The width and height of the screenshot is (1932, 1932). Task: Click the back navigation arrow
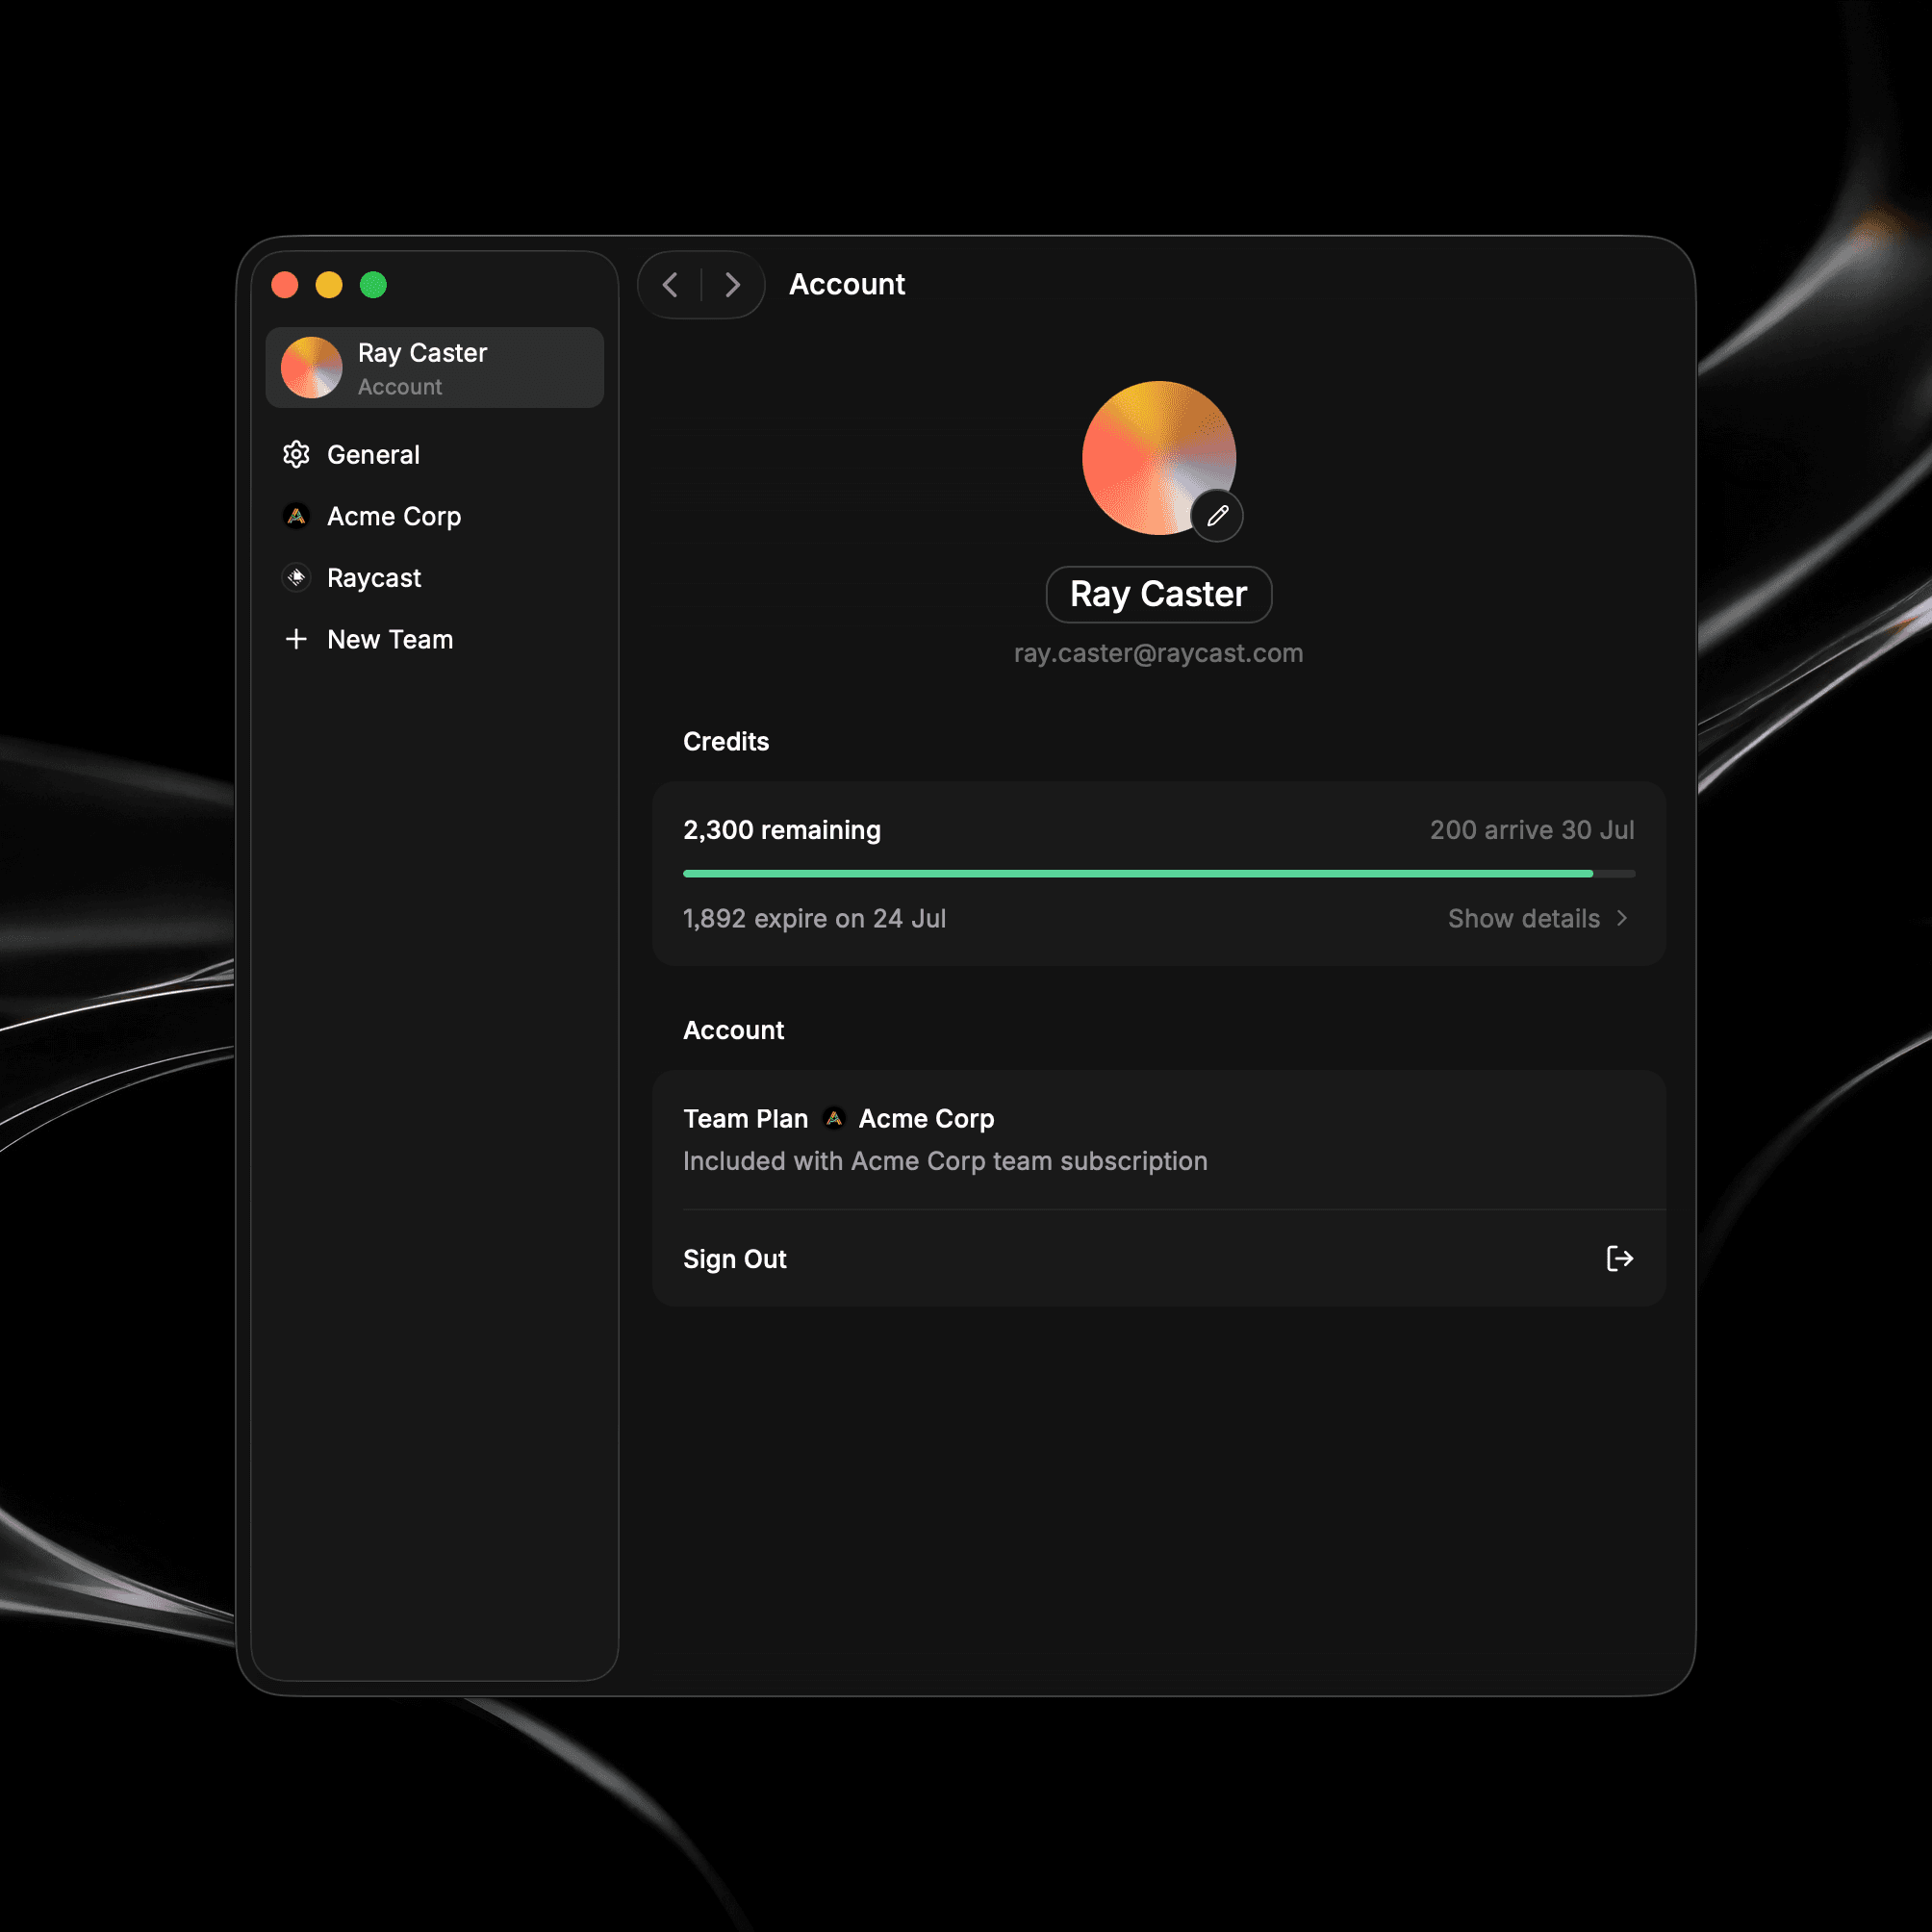point(670,285)
